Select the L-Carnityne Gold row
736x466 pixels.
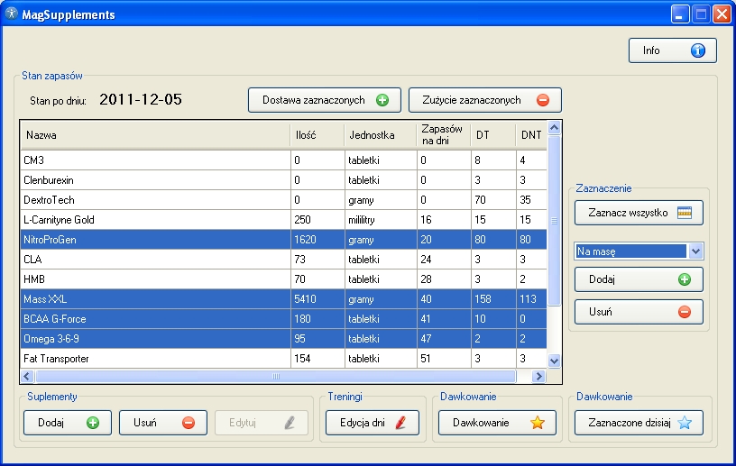pos(283,220)
